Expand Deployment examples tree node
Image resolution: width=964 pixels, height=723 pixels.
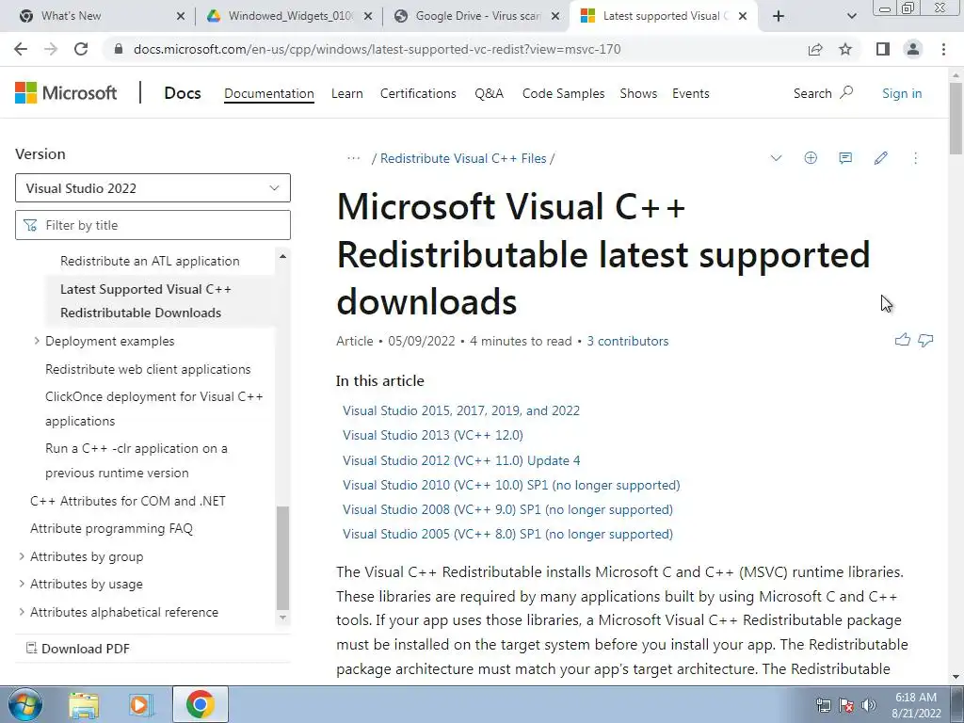37,341
